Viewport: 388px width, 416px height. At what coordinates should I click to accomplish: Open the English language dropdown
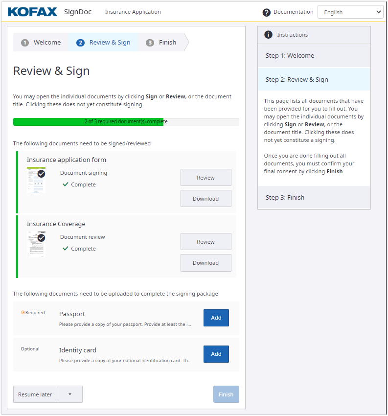coord(350,12)
